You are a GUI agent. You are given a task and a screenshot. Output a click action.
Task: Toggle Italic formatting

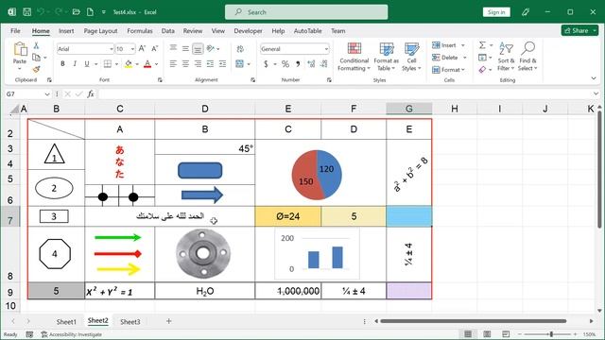pos(75,64)
